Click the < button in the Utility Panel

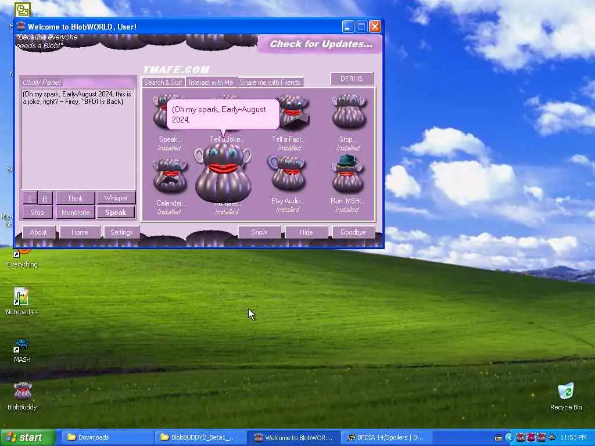[30, 198]
